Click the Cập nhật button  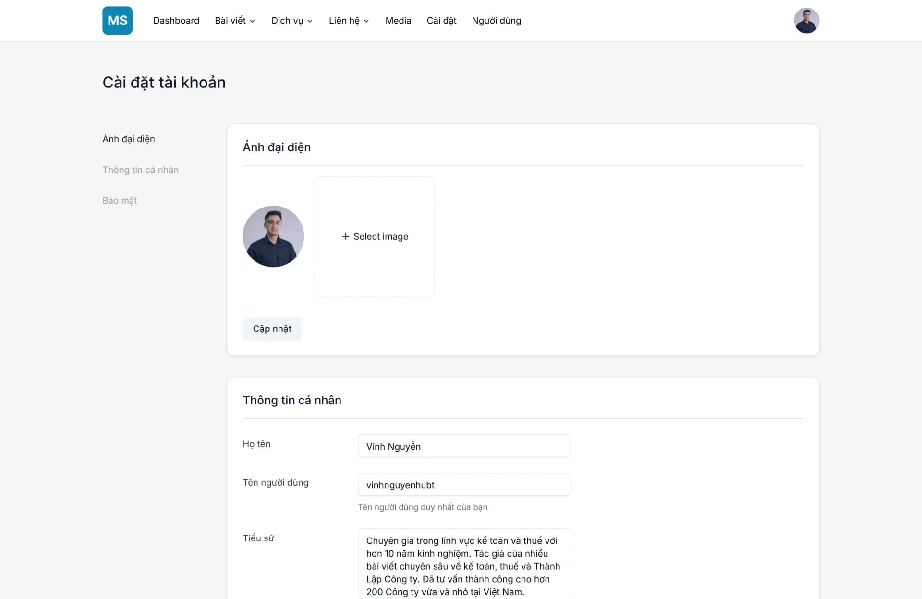click(x=272, y=329)
